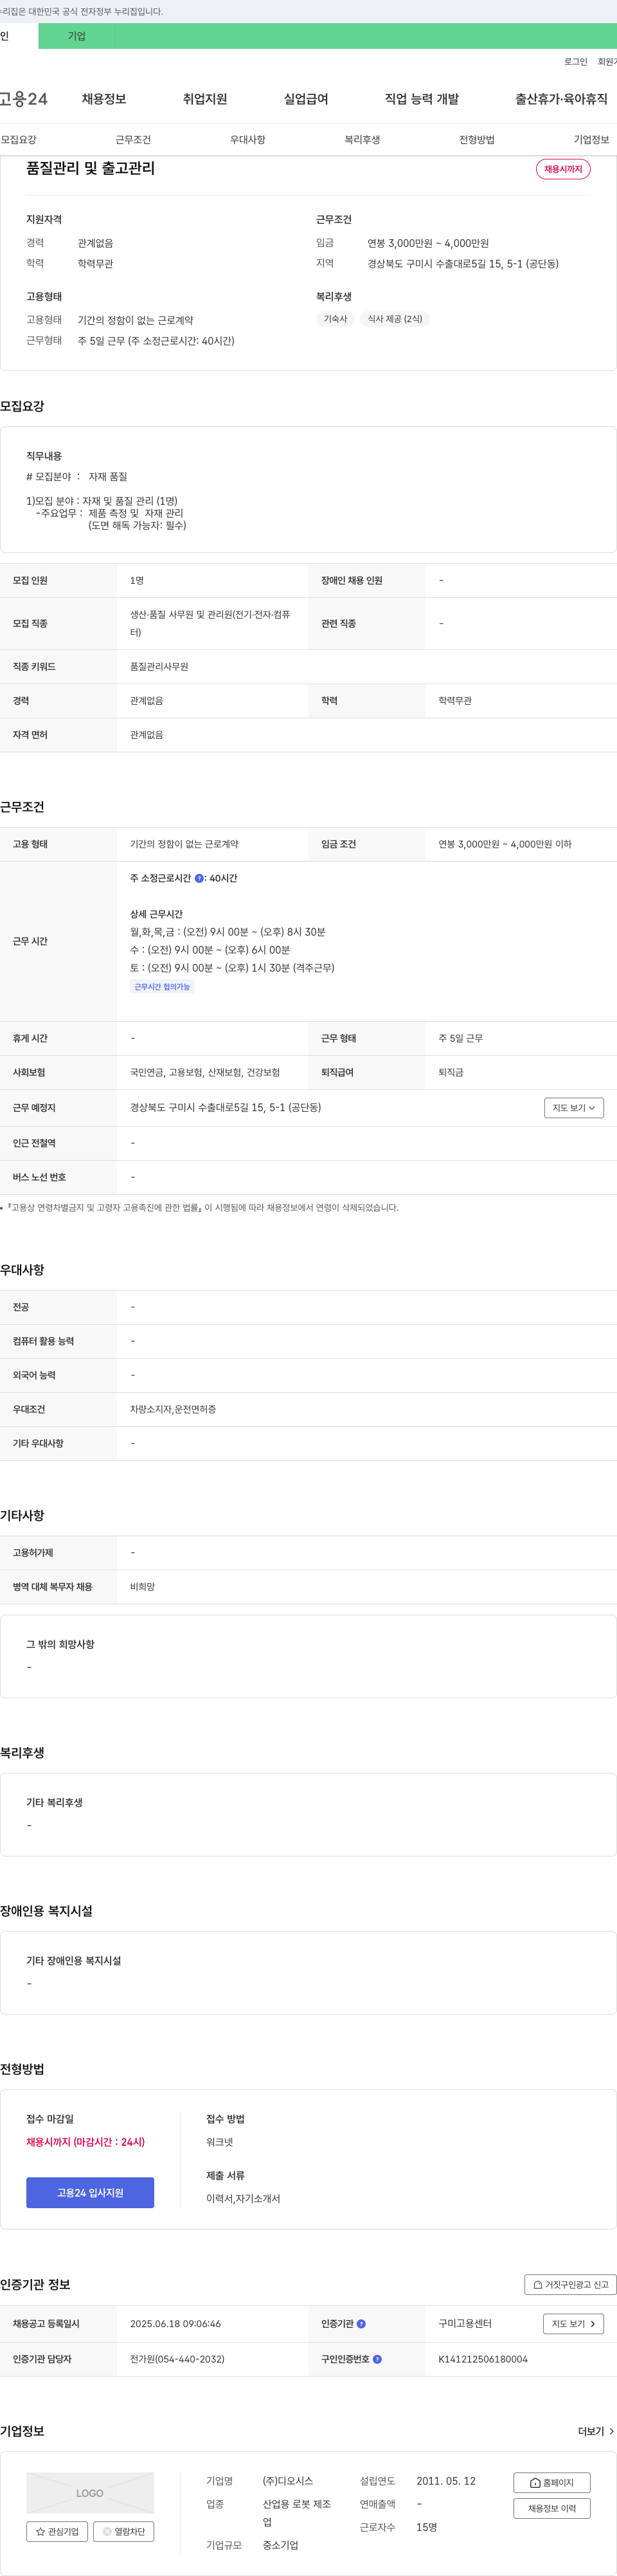The image size is (617, 2576).
Task: Click company name (주)디오시스
Action: pos(288,2481)
